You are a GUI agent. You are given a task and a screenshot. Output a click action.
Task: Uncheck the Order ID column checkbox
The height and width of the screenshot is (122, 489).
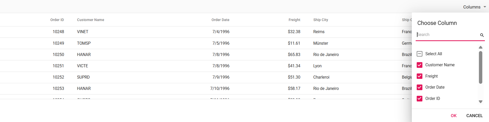click(x=420, y=99)
